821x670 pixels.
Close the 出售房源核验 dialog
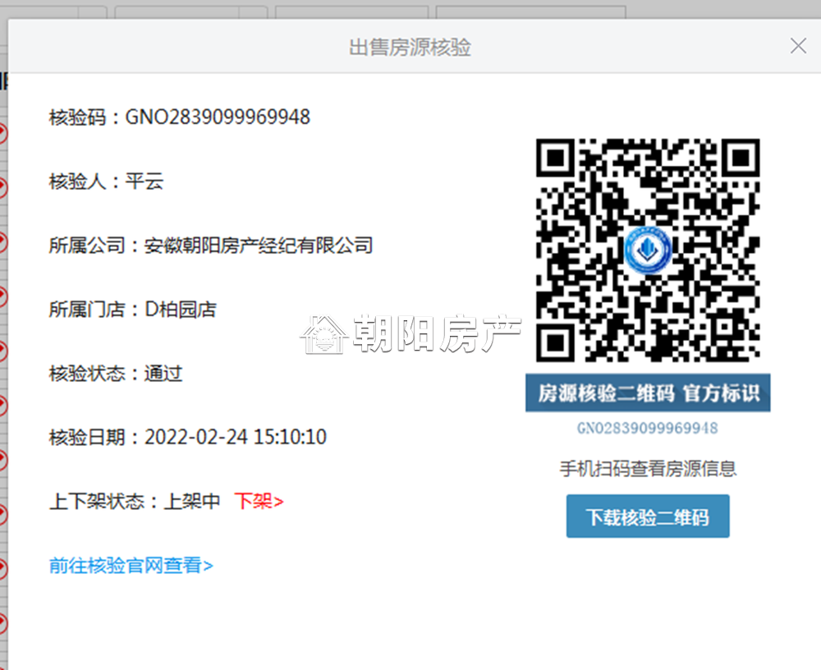(x=798, y=46)
